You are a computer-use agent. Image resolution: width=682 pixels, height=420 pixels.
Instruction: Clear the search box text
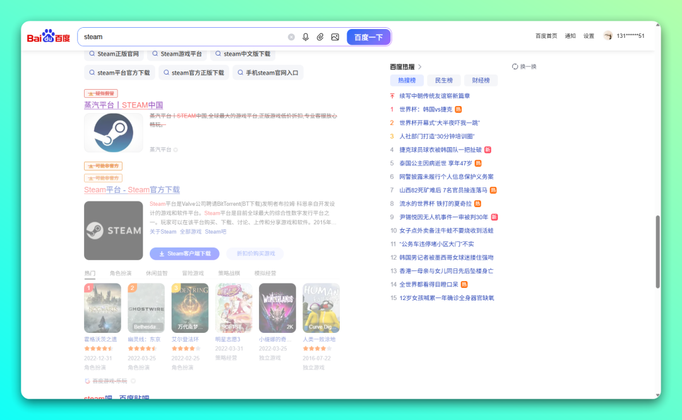coord(291,37)
